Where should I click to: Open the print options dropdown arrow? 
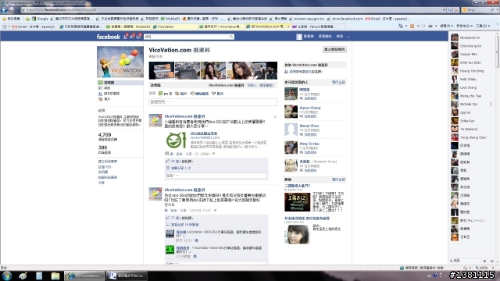pos(436,26)
